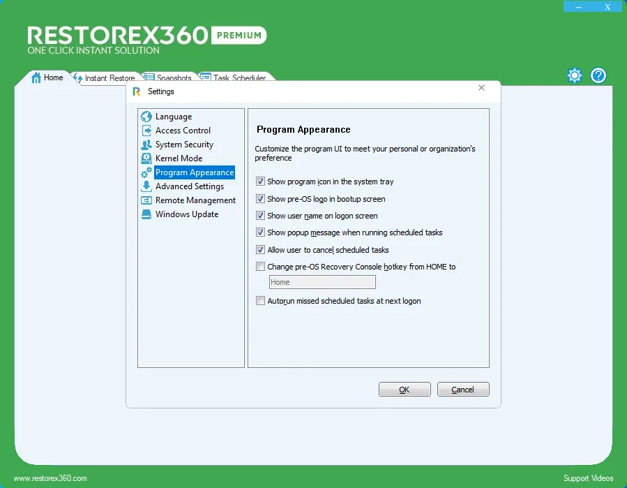Switch to the Instant Restore tab
The image size is (627, 488).
(105, 77)
